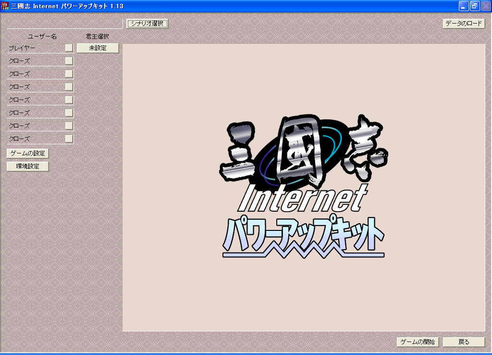This screenshot has height=355, width=492.
Task: Open the selector in the sixth クローズ row
Action: click(x=69, y=126)
